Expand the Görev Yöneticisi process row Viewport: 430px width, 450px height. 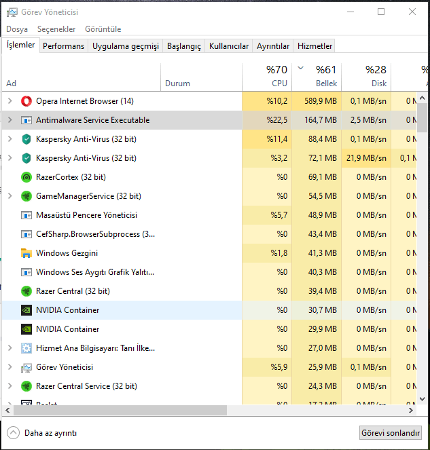tap(10, 367)
